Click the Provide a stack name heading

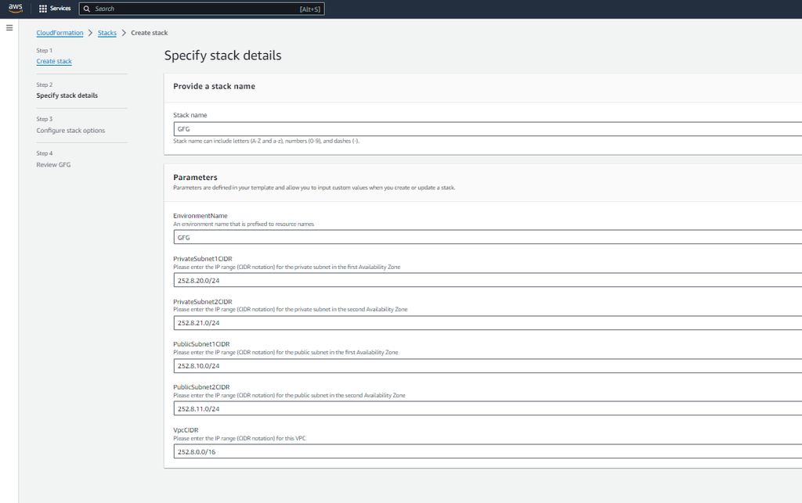coord(215,86)
